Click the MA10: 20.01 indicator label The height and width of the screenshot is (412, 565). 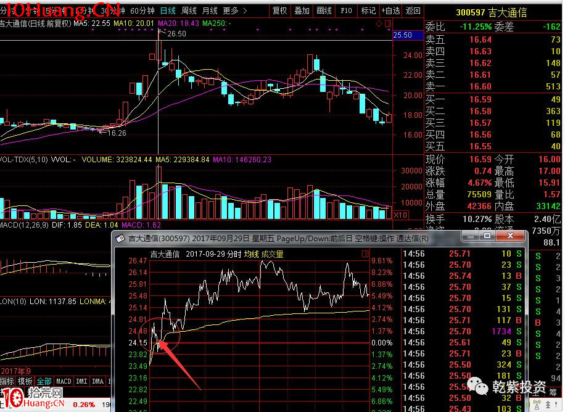point(133,23)
